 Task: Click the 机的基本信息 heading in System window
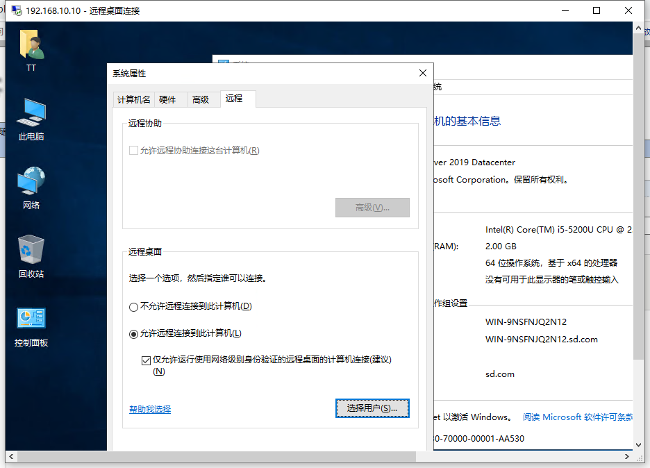[467, 121]
